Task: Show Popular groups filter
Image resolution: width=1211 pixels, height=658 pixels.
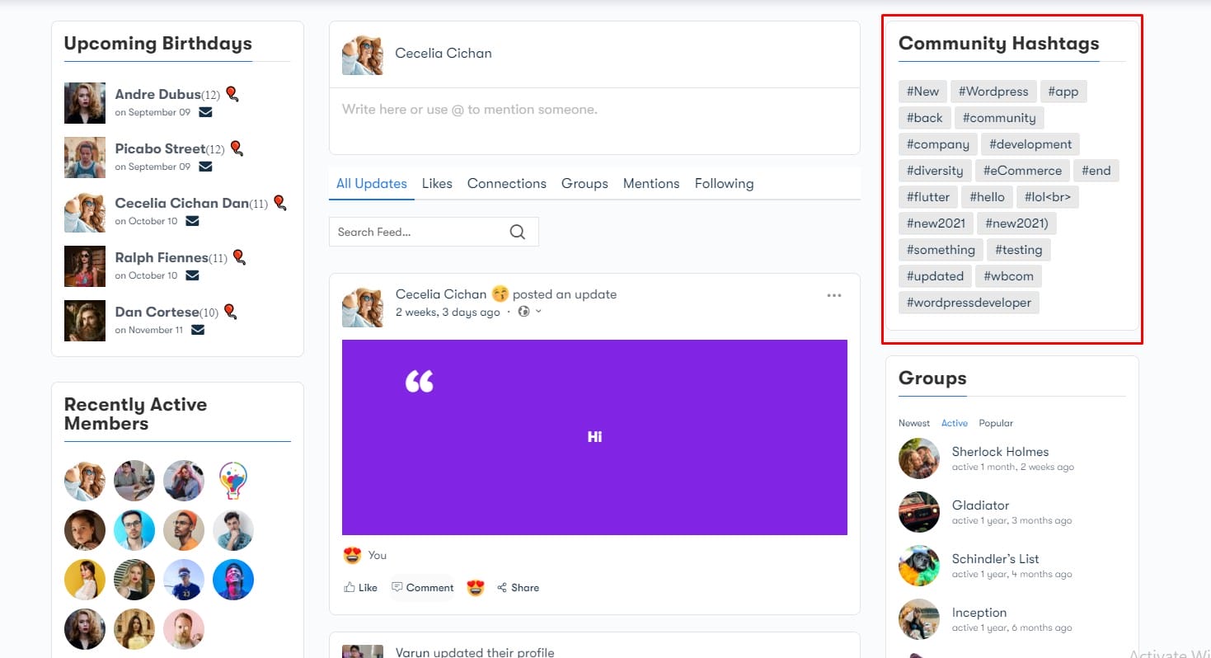Action: 996,423
